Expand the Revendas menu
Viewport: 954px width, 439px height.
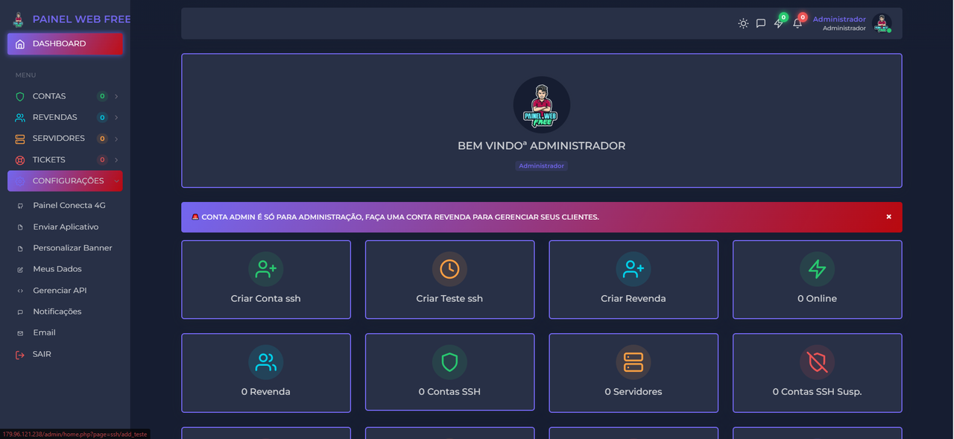[65, 118]
